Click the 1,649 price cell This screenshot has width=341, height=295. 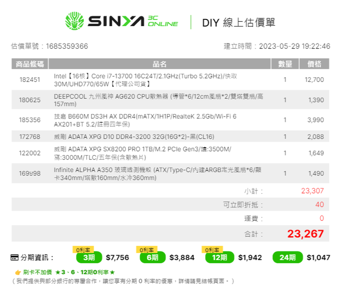coord(316,153)
